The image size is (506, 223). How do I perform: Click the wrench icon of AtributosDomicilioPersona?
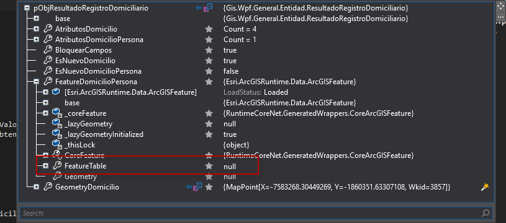(x=48, y=40)
